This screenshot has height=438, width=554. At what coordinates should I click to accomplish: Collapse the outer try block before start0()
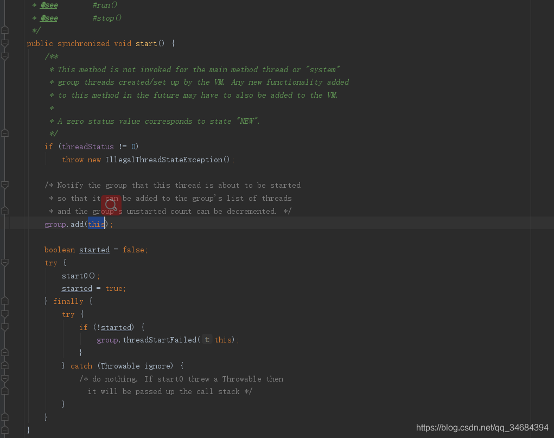(4, 263)
